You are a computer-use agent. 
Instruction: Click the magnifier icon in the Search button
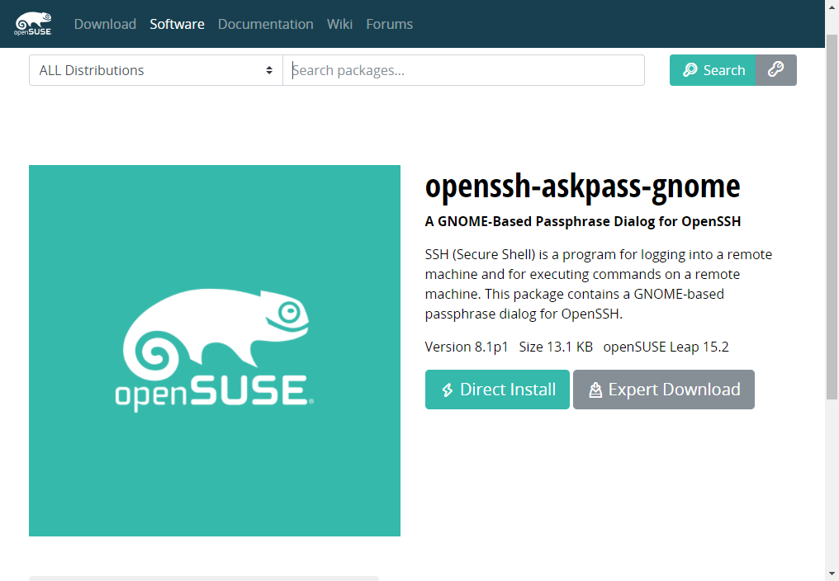[690, 69]
